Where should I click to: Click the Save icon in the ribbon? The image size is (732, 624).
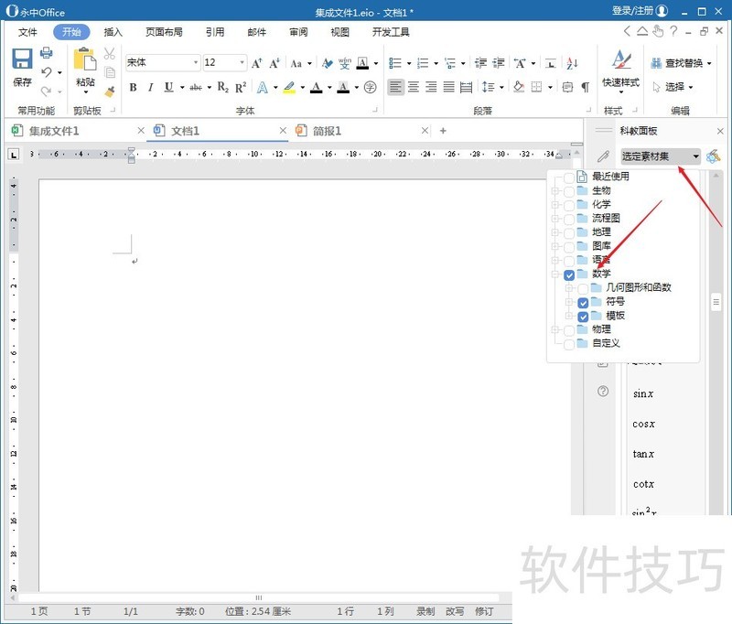tap(22, 59)
